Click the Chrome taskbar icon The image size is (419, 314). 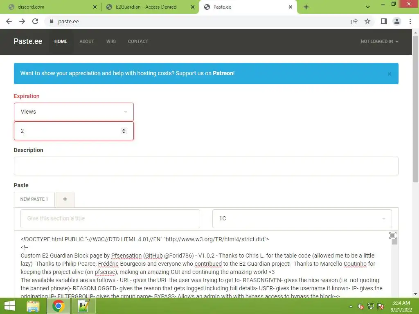click(x=58, y=306)
